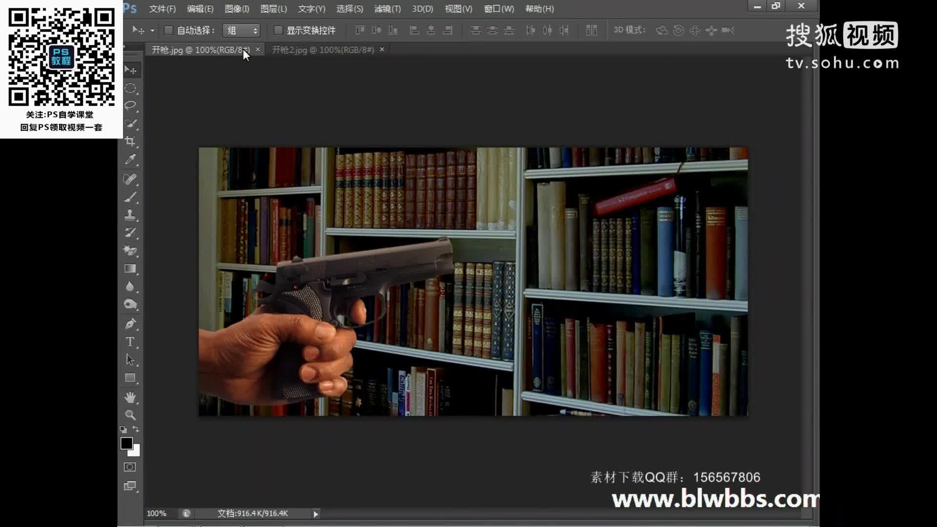Swap foreground and background colors

pos(136,429)
